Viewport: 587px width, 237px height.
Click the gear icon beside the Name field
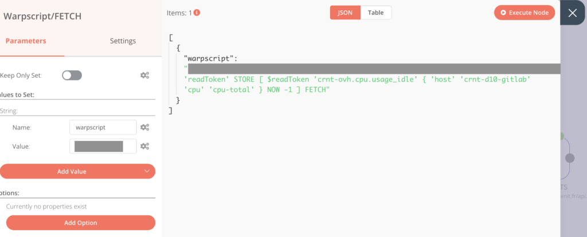[145, 127]
